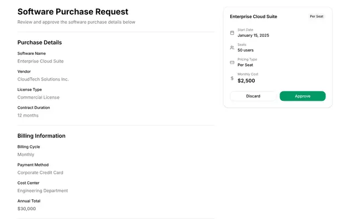
Task: Click the Purchase Details section heading
Action: (x=39, y=43)
